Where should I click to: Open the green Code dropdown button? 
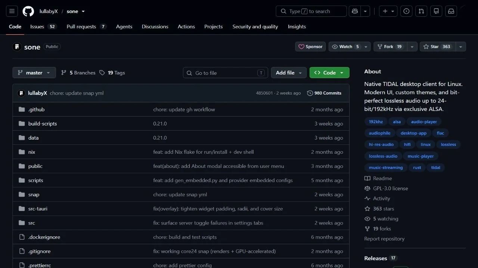tap(329, 73)
